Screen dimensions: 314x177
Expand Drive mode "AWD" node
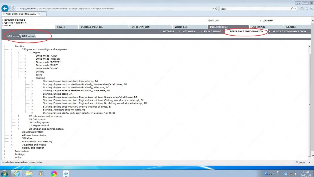(25, 56)
